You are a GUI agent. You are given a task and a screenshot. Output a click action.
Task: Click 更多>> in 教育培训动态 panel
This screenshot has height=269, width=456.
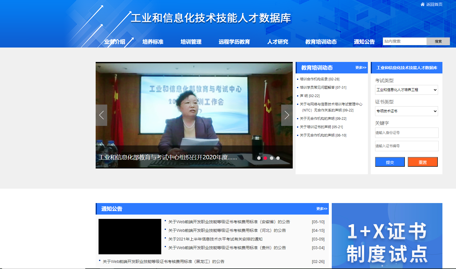click(361, 68)
